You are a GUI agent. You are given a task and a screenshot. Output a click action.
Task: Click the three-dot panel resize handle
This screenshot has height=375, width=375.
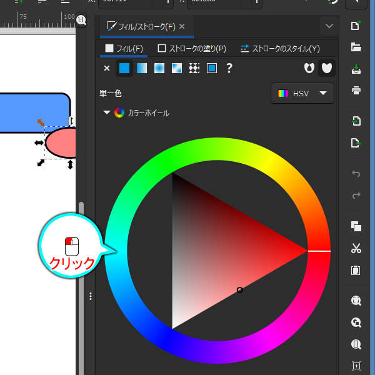[91, 296]
